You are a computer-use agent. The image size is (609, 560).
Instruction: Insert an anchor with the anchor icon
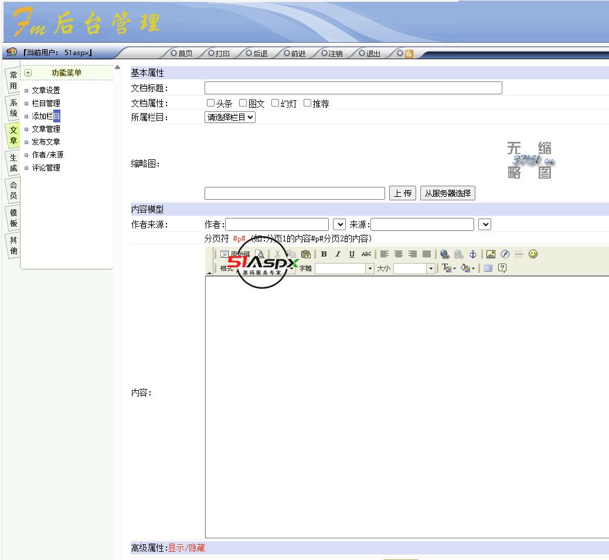tap(473, 254)
